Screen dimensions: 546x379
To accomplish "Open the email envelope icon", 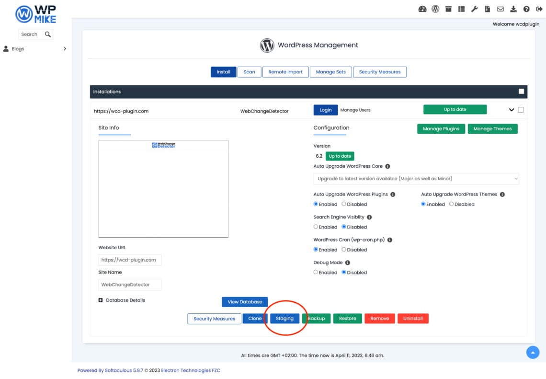I will tap(500, 9).
